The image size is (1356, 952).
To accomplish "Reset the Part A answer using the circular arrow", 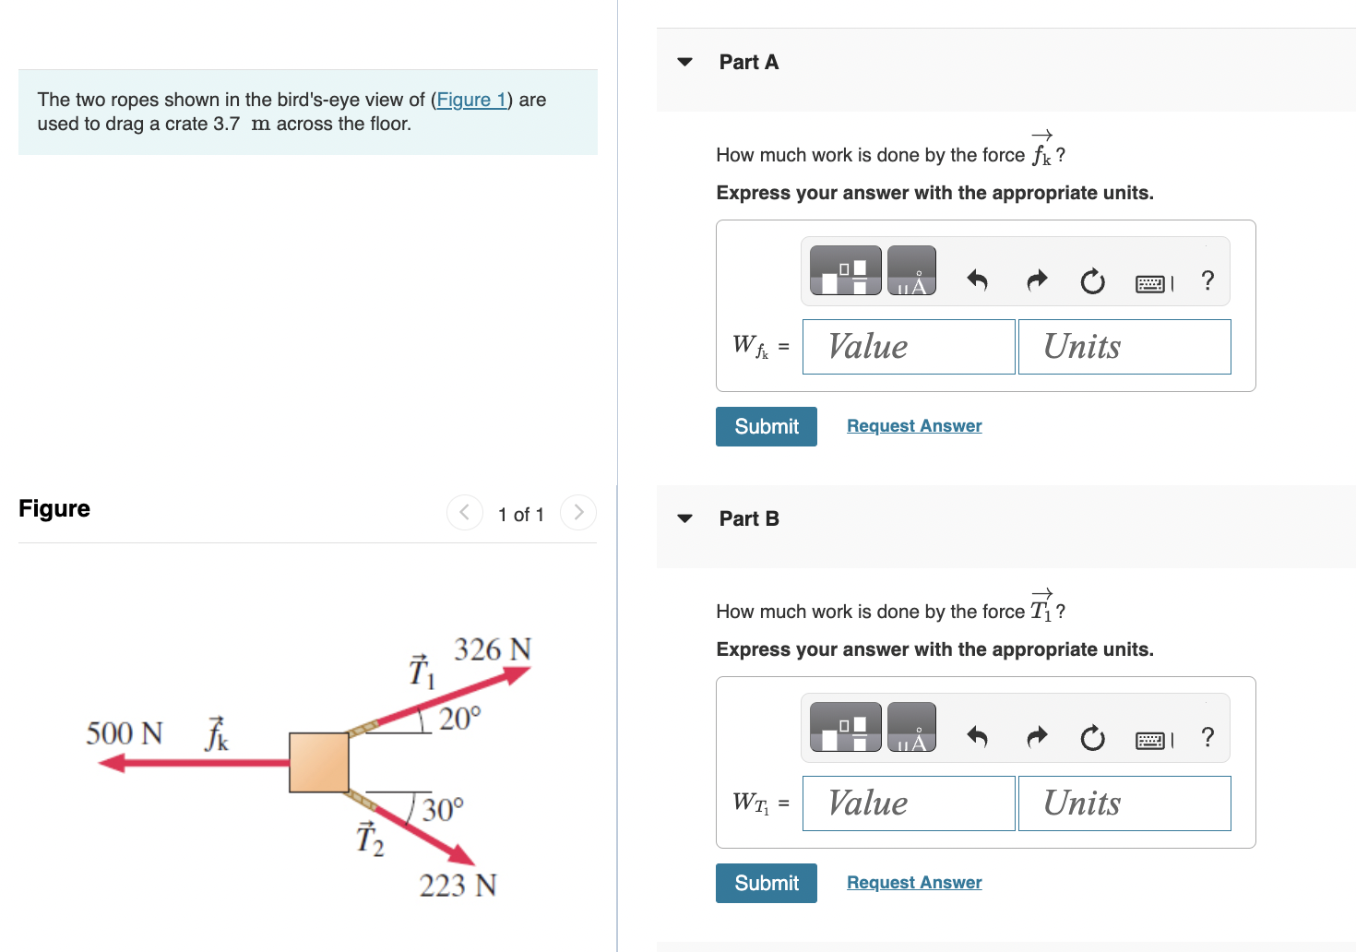I will [1092, 281].
